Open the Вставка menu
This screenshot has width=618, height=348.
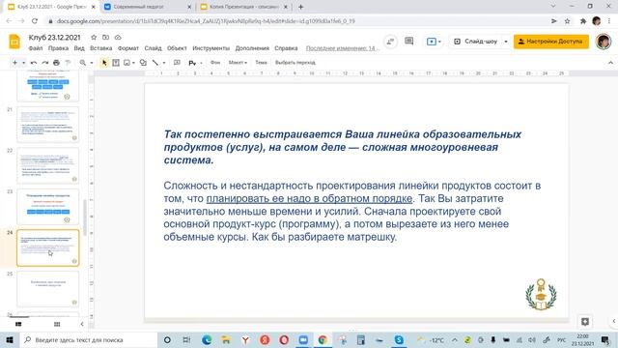[x=100, y=48]
